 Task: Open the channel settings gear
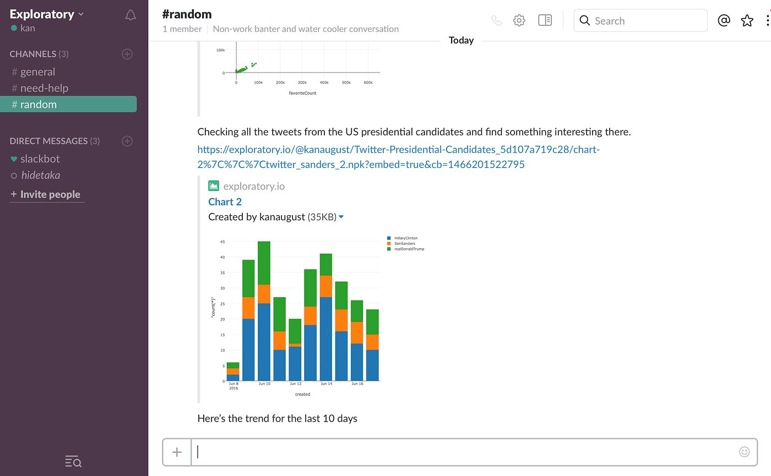coord(518,20)
